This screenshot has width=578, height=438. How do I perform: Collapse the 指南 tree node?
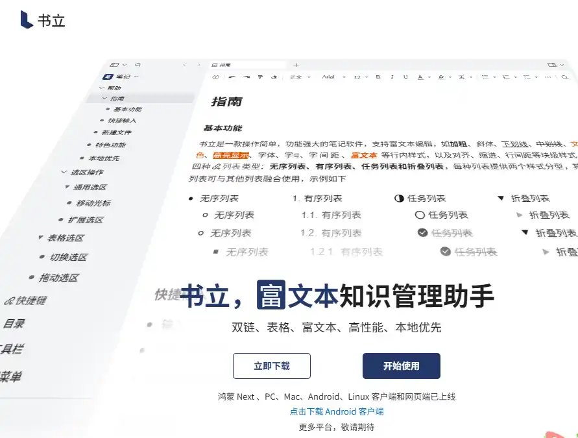coord(104,98)
